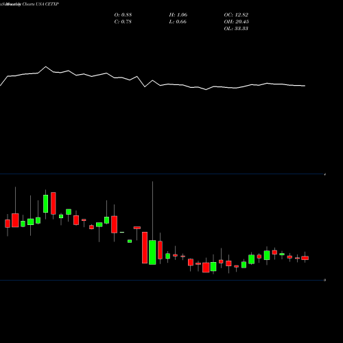The image size is (343, 343).
Task: Click the peak point of the white line chart
Action: coord(46,67)
